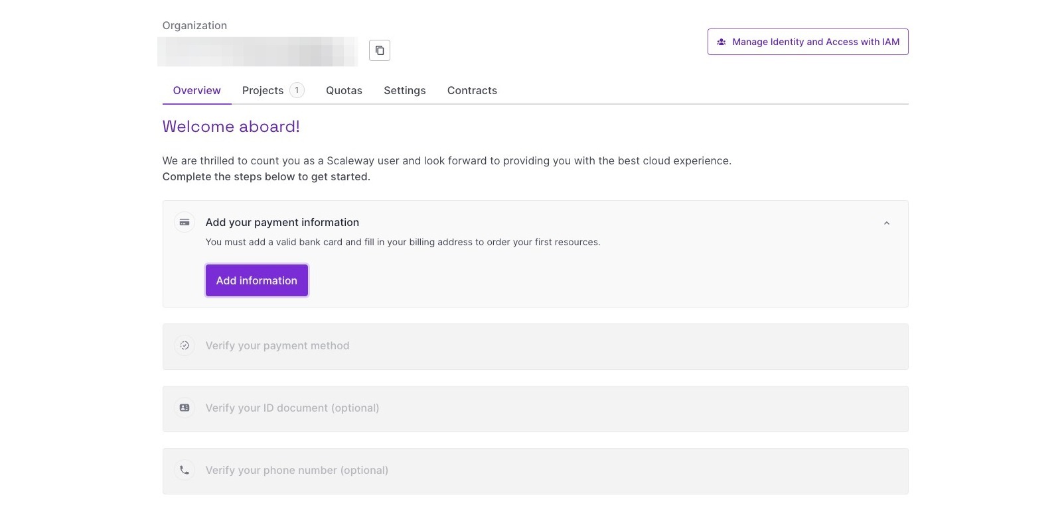Open Manage Identity and Access with IAM
The width and height of the screenshot is (1064, 517).
(808, 42)
